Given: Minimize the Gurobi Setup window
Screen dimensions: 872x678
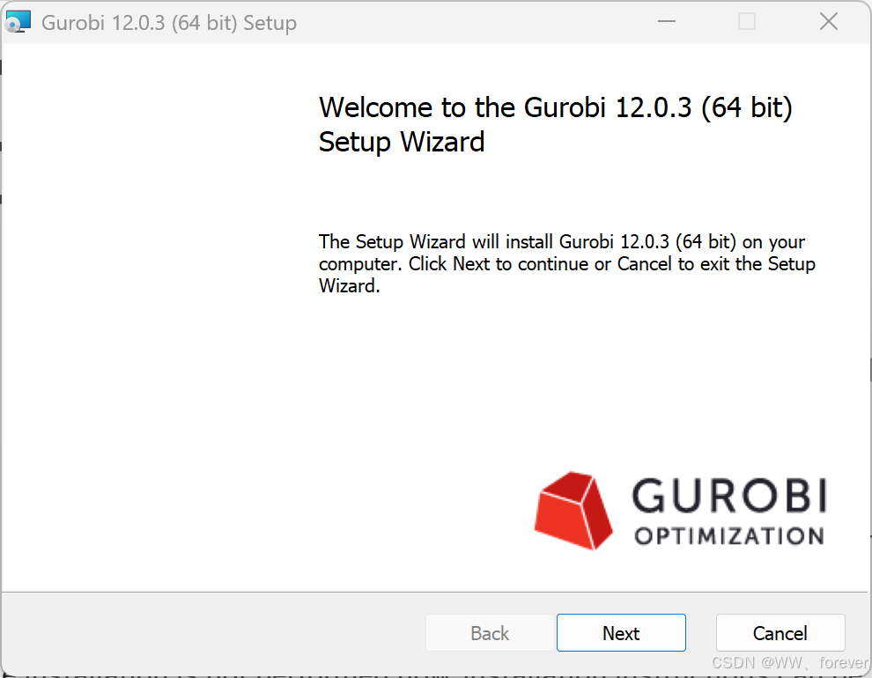Looking at the screenshot, I should click(x=666, y=22).
